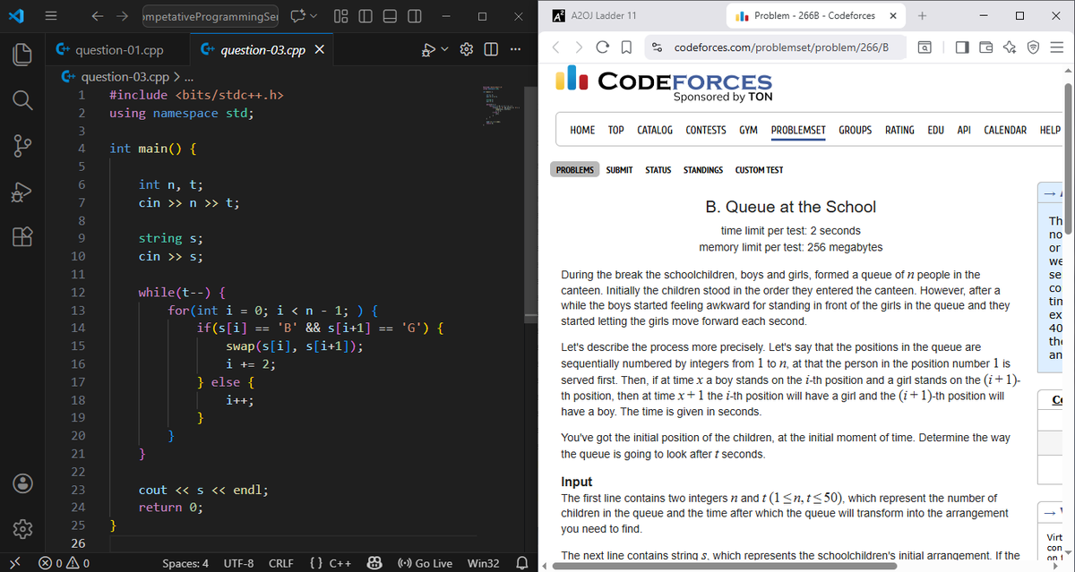Open a new browser tab

pos(924,16)
